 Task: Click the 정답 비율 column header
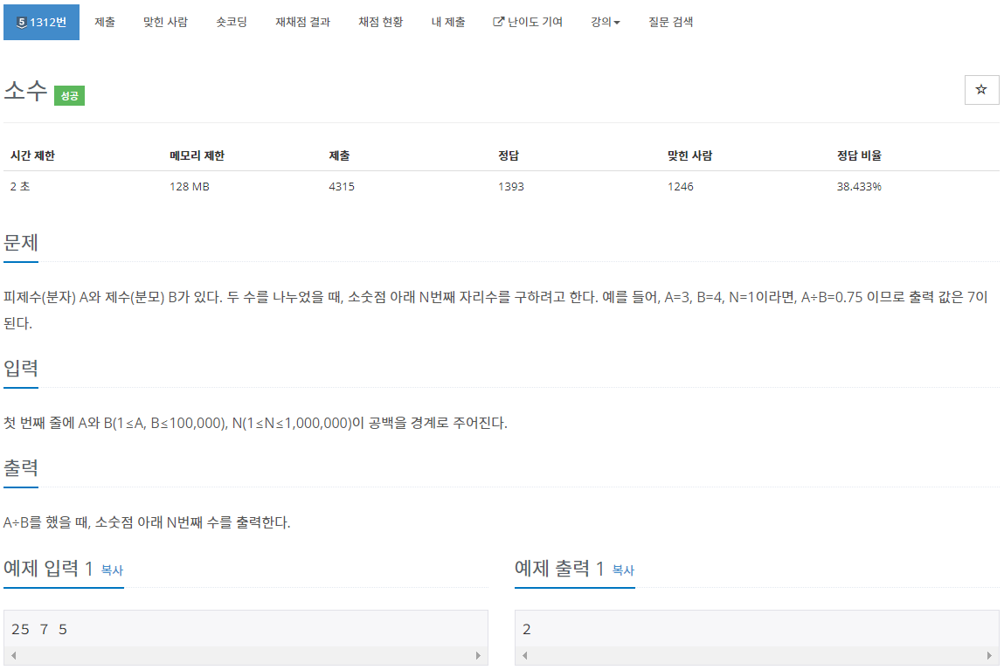point(859,155)
